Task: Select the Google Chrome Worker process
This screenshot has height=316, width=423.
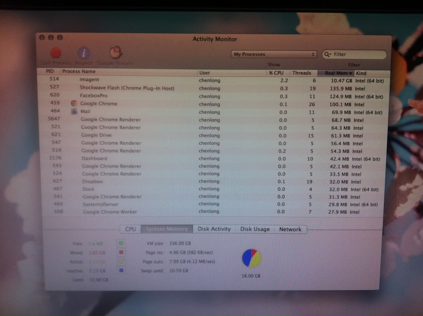Action: click(x=213, y=212)
